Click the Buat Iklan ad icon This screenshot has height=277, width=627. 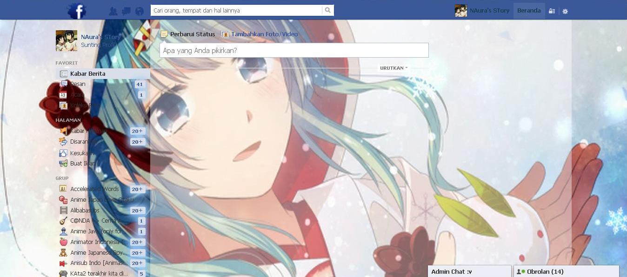(x=63, y=163)
